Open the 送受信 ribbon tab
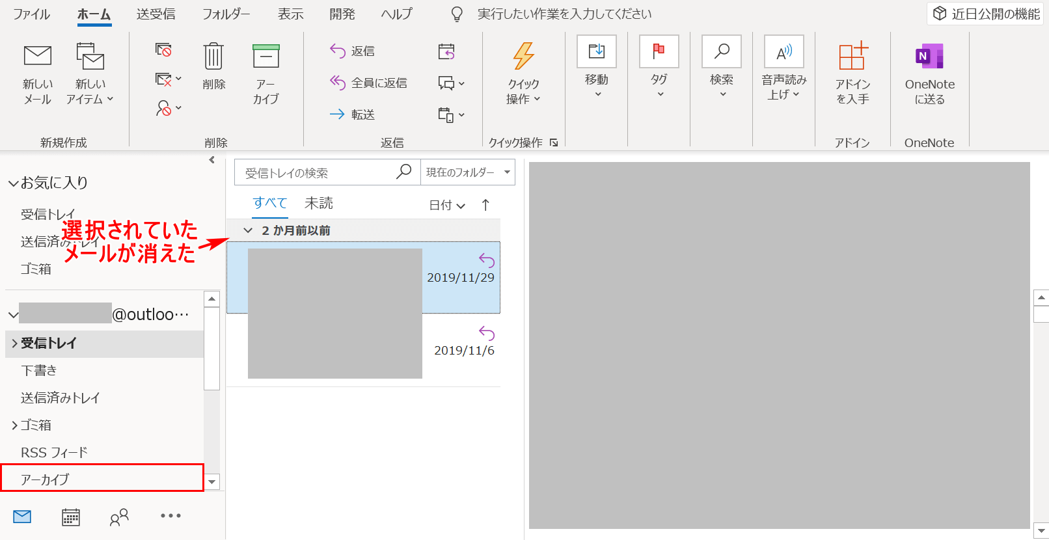 (x=156, y=14)
